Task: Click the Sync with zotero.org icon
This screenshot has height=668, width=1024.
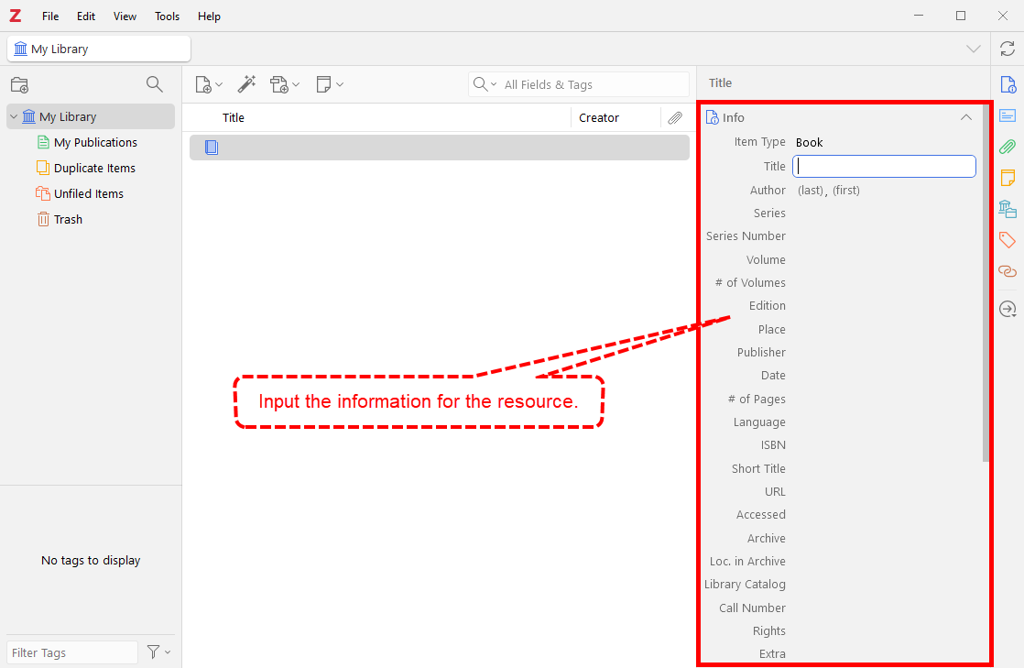Action: (1007, 49)
